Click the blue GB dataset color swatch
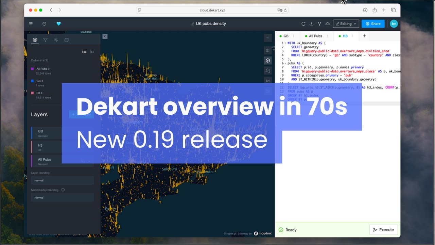The height and width of the screenshot is (245, 435). coord(32,81)
